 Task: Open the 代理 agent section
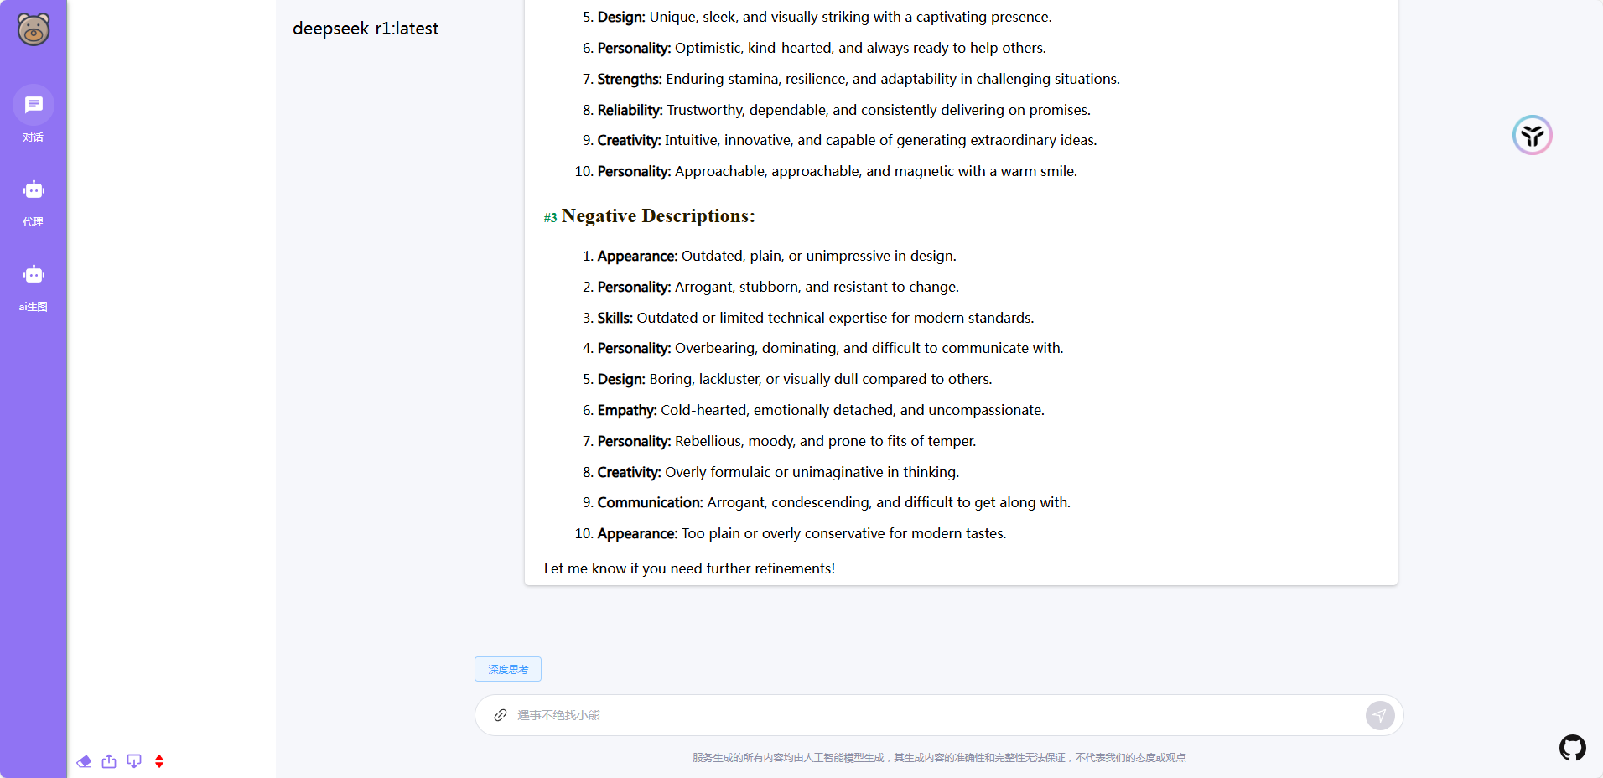pyautogui.click(x=34, y=201)
